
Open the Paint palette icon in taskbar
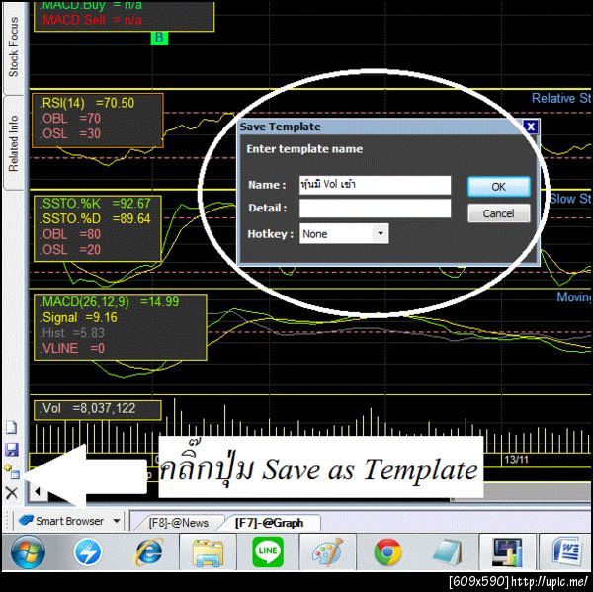(327, 551)
